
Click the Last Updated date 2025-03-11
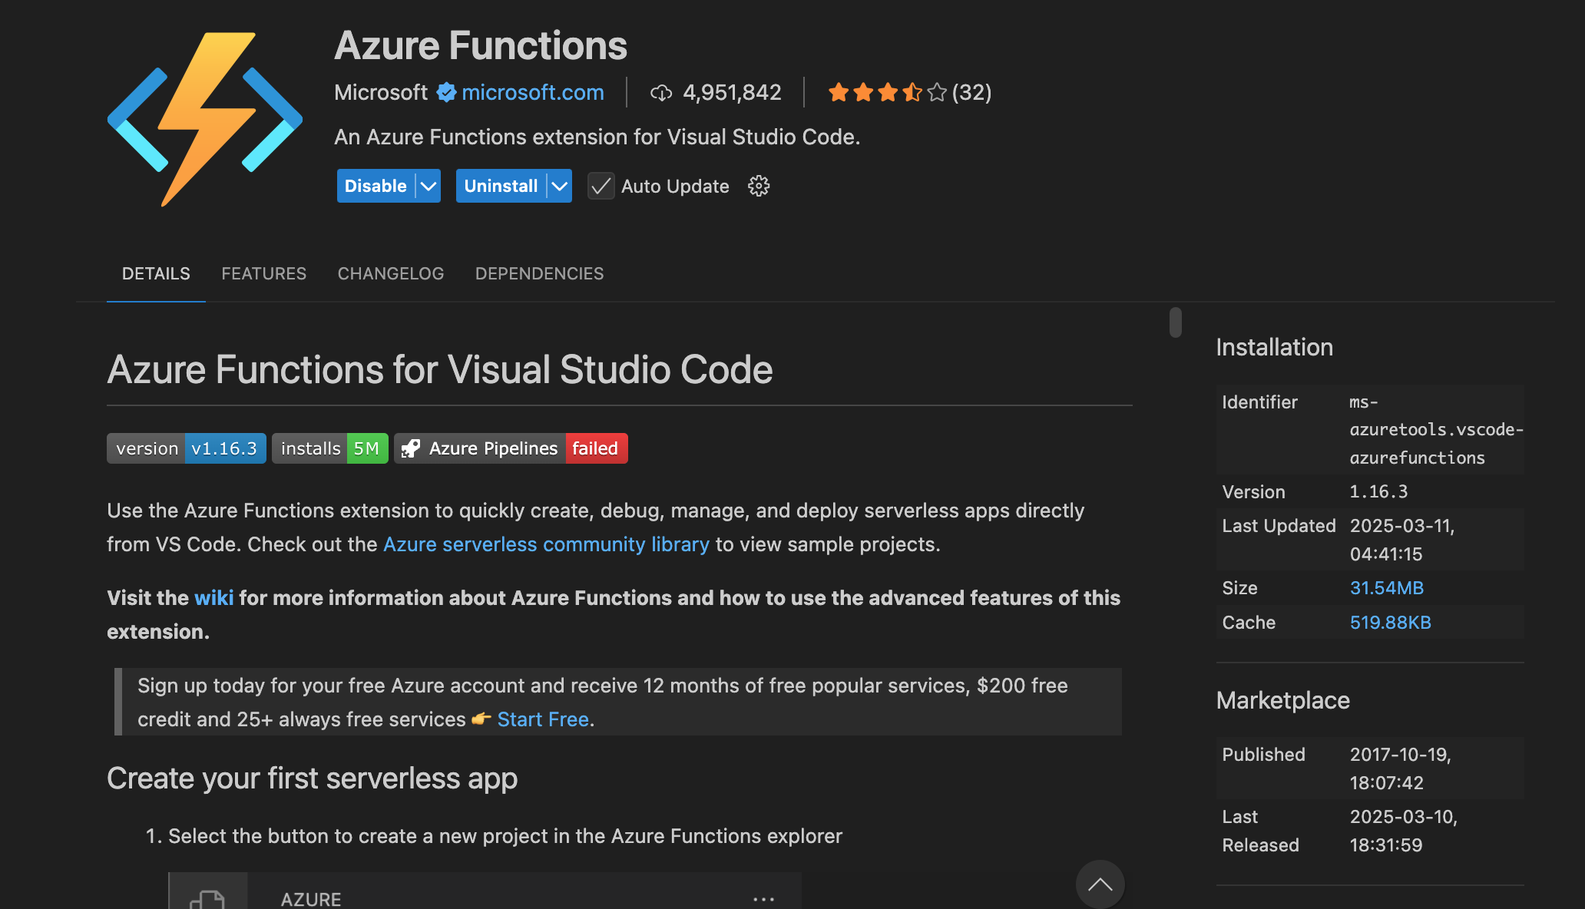coord(1402,540)
